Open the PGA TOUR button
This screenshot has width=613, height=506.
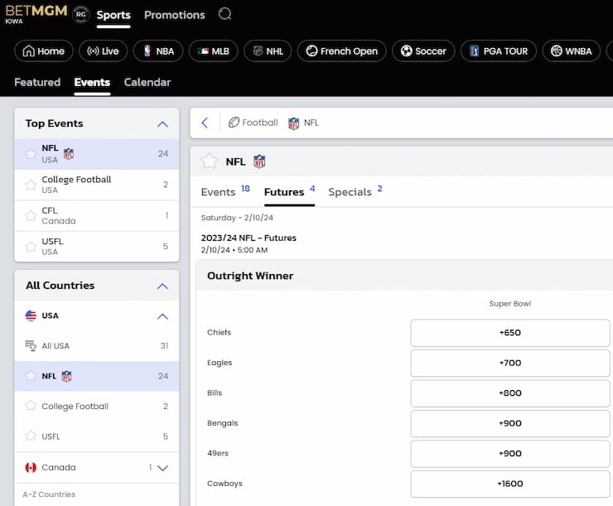499,51
